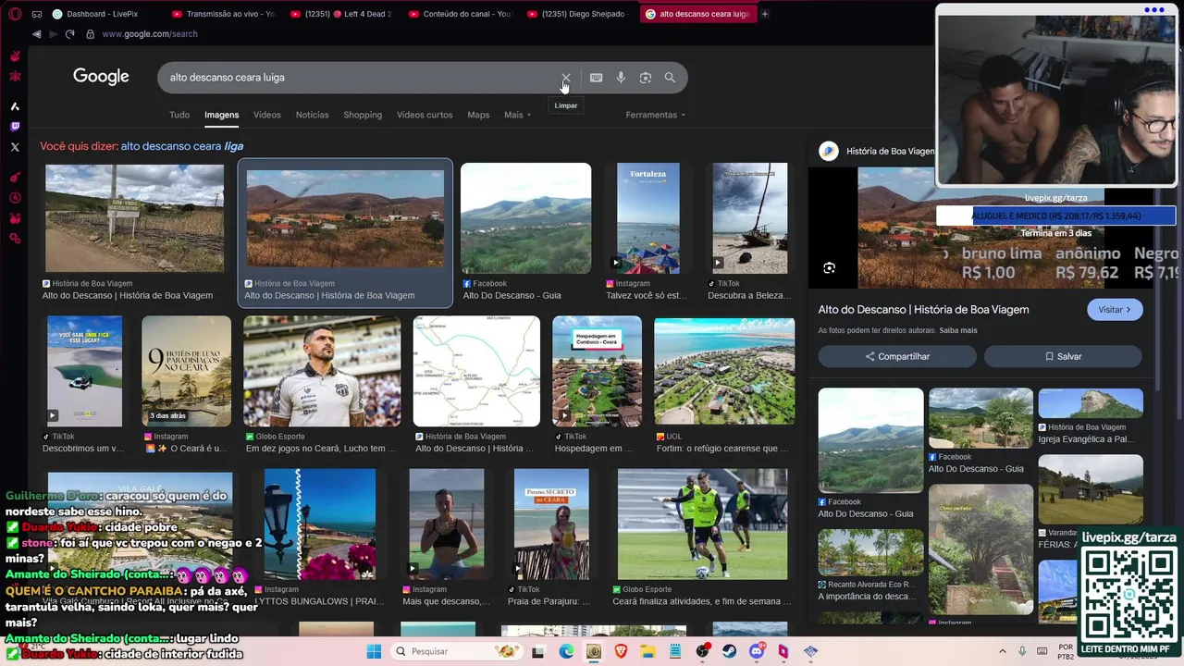
Task: Switch to the Maps results tab
Action: point(478,115)
